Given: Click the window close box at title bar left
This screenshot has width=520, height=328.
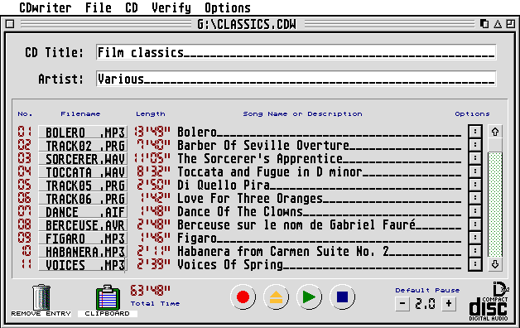Looking at the screenshot, I should (10, 24).
